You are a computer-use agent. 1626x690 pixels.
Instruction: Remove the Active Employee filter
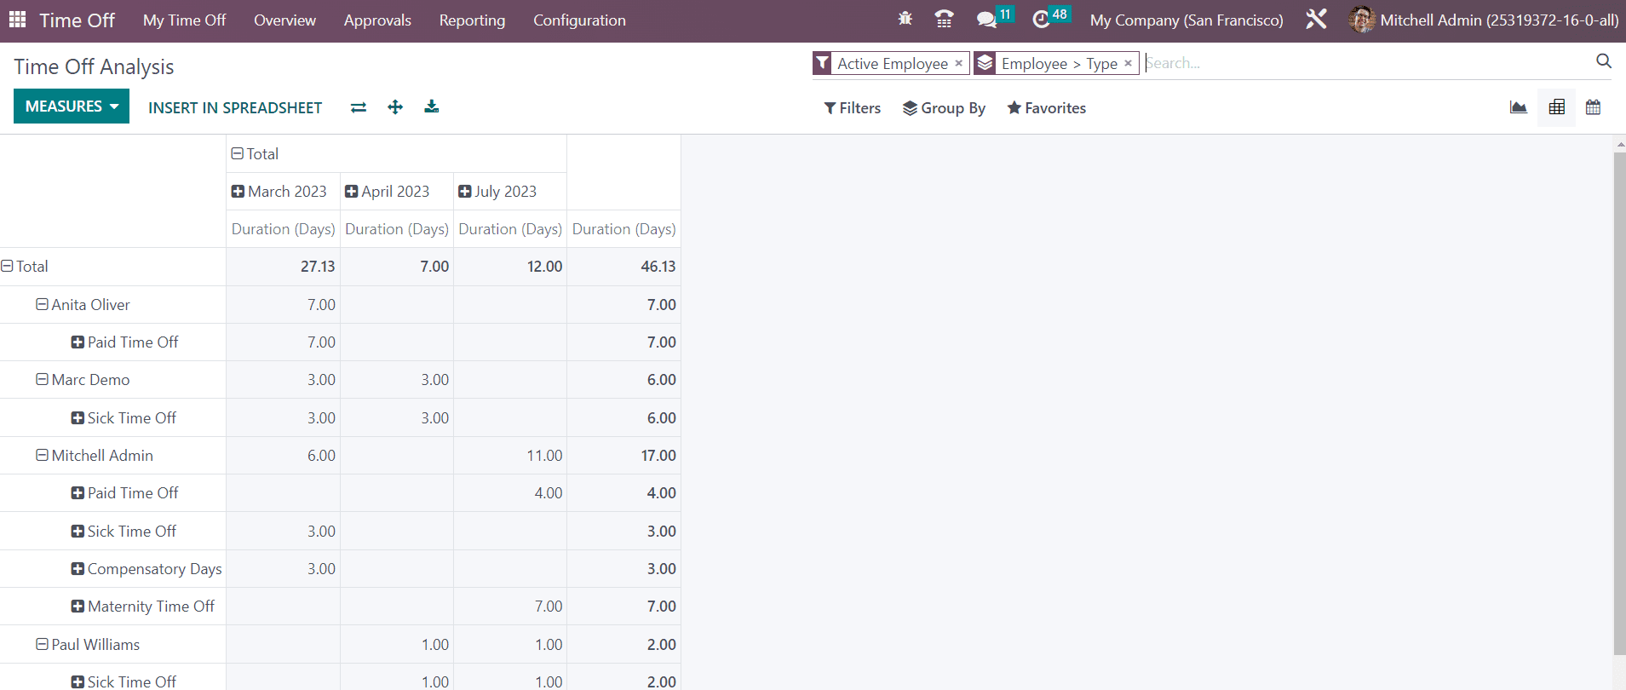[x=959, y=63]
